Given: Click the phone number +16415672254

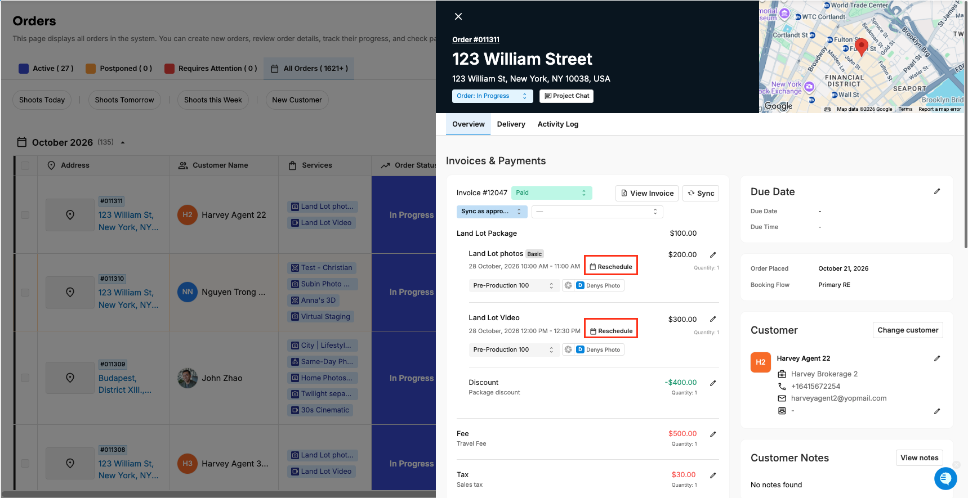Looking at the screenshot, I should tap(815, 386).
